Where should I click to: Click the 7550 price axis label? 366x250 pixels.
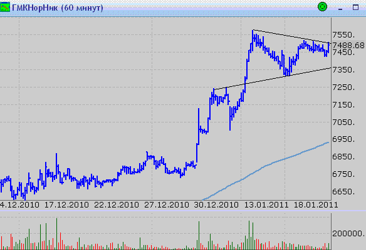tap(343, 35)
